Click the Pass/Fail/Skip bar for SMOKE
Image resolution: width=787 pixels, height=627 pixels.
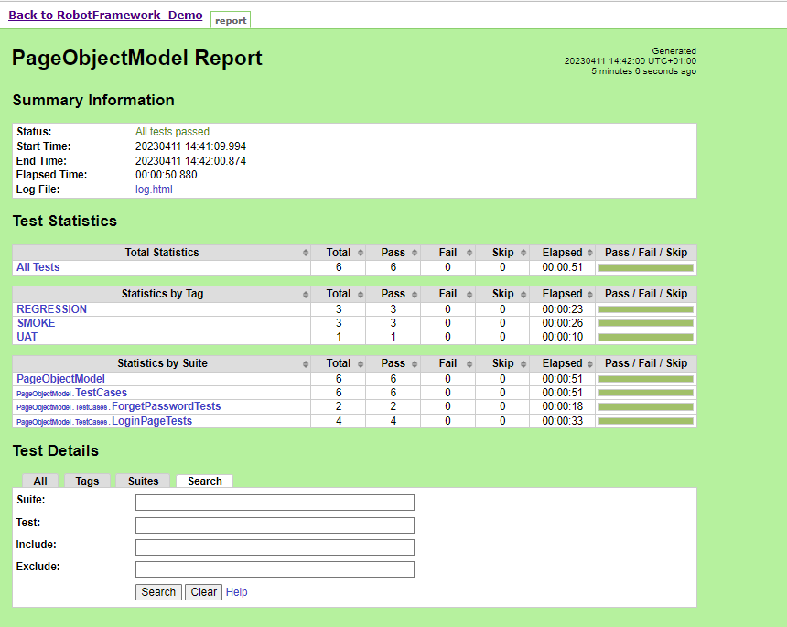[645, 323]
